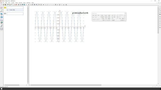The image size is (161, 90).
Task: Select the arrow pointer tool
Action: [x=39, y=4]
